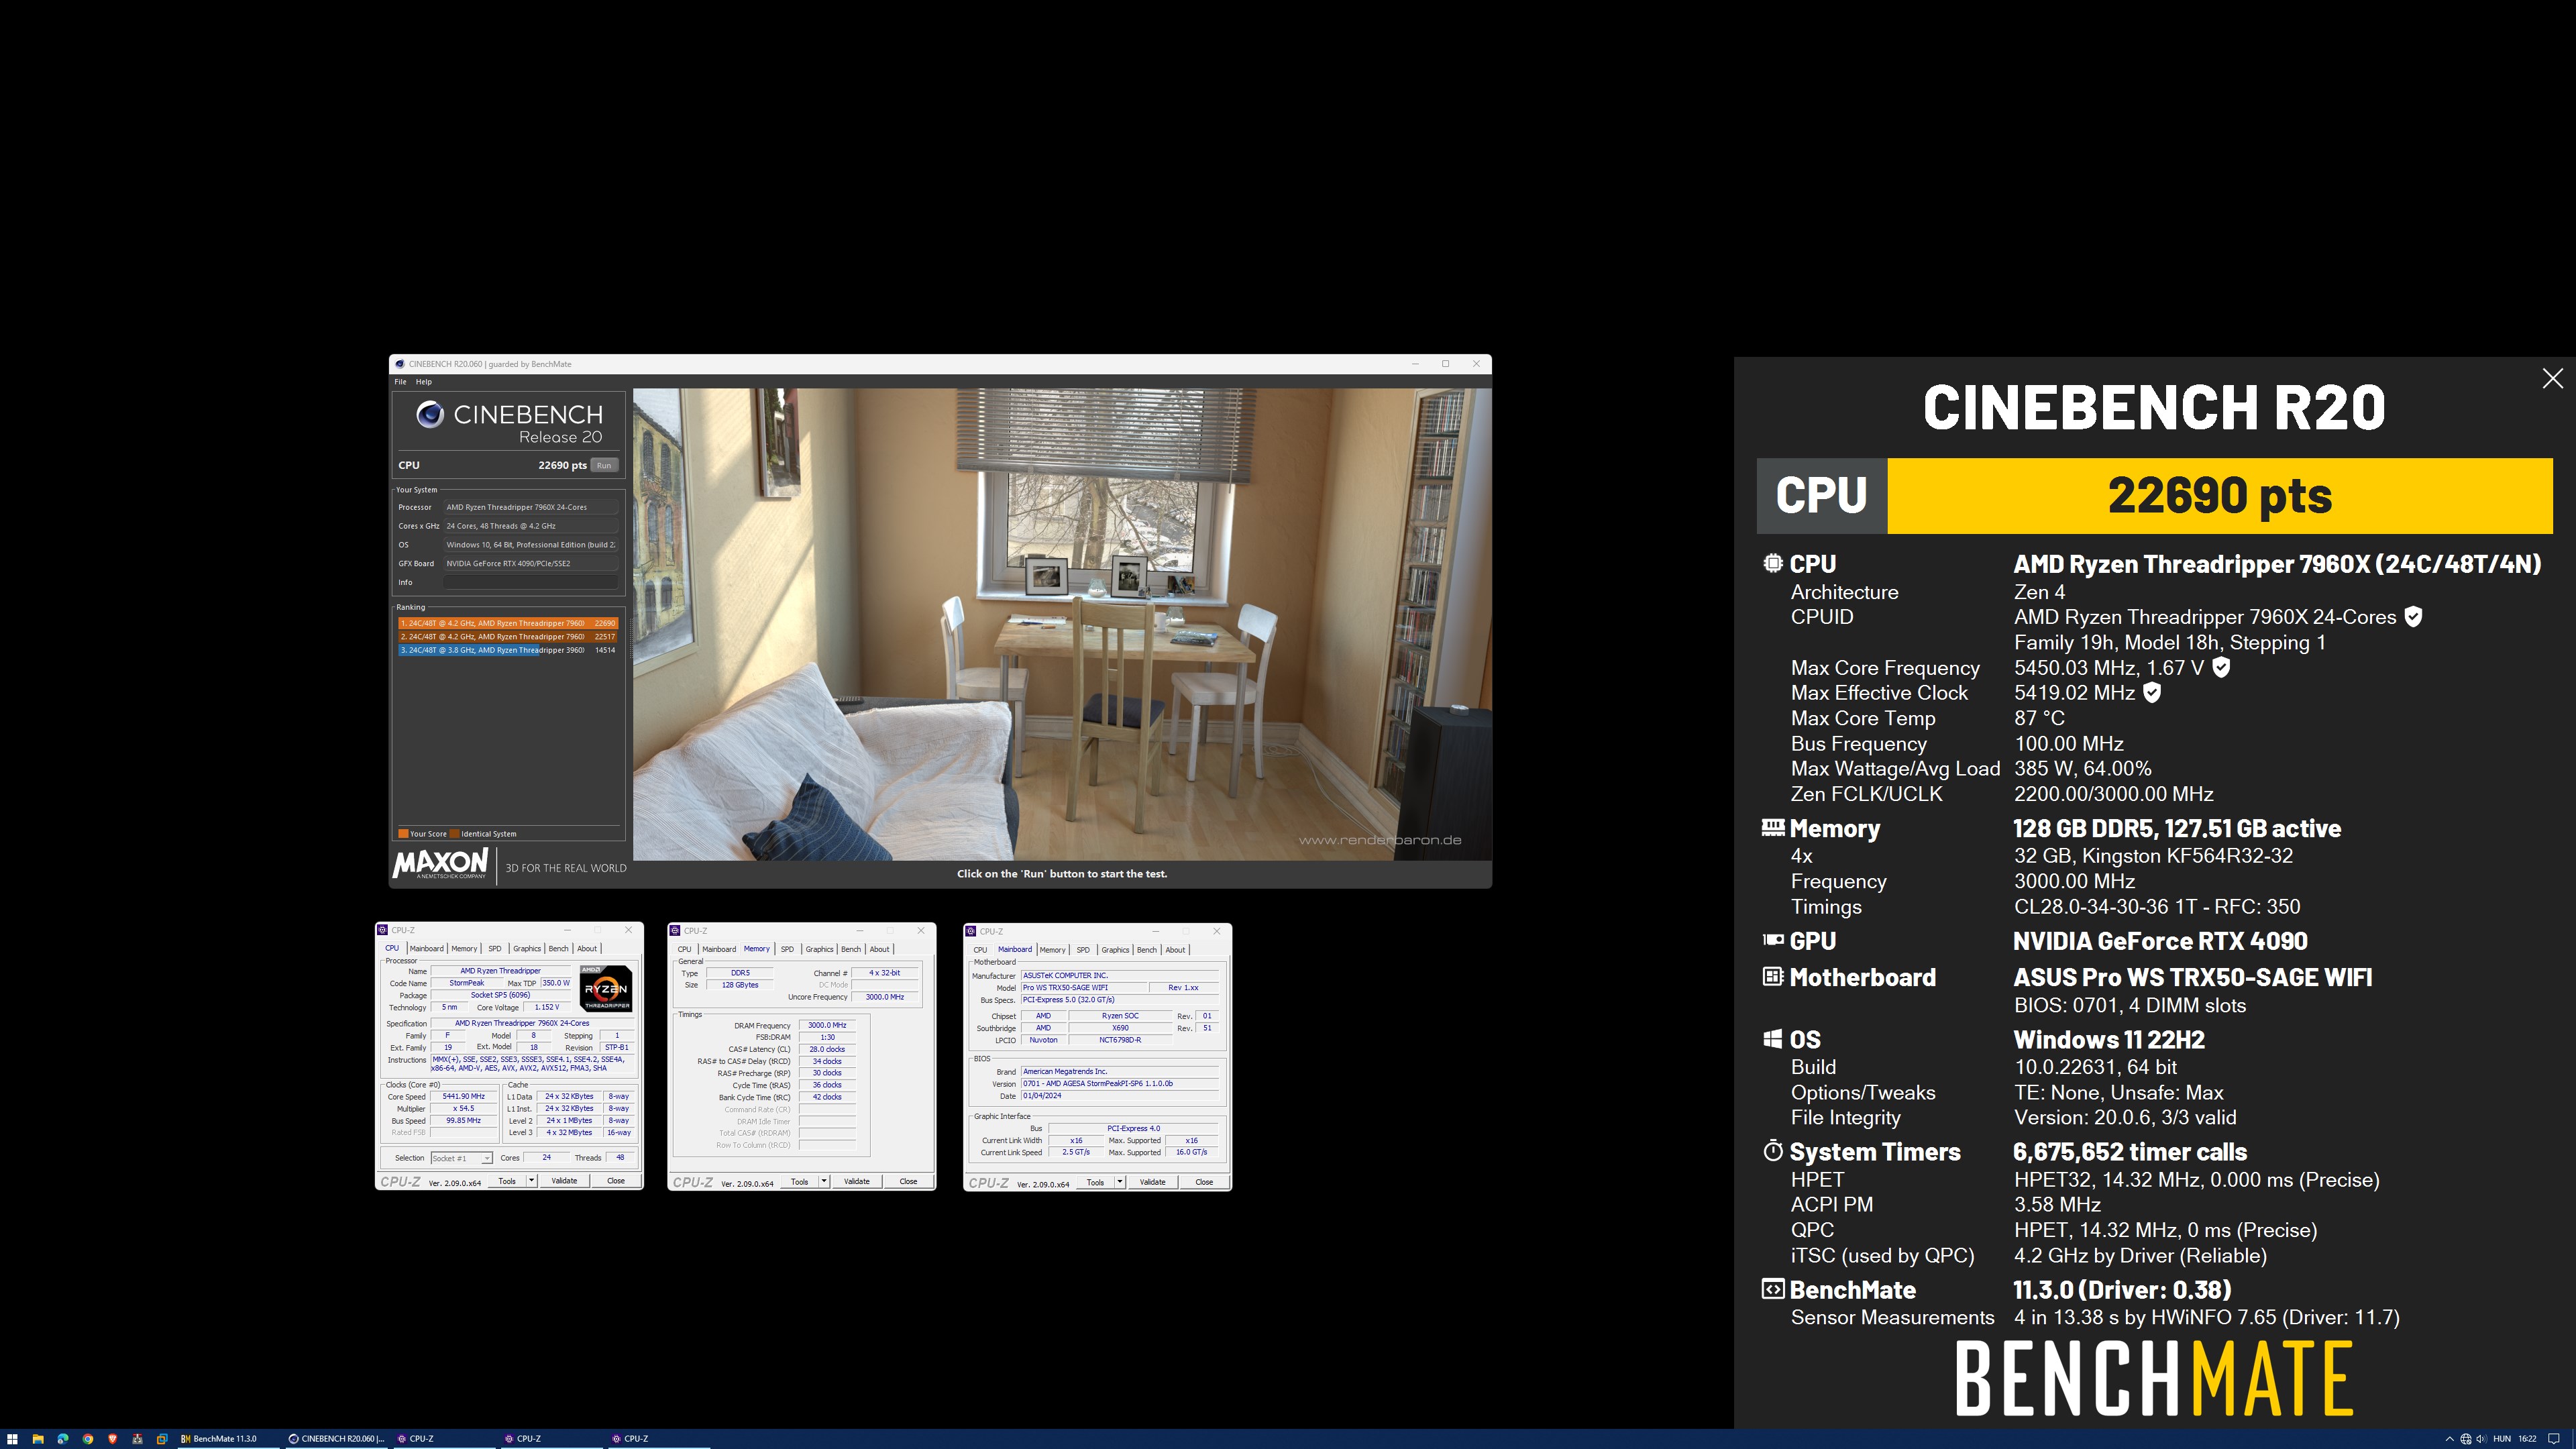Image resolution: width=2576 pixels, height=1449 pixels.
Task: Click the Close button in CPU-Z Memory-tab window
Action: point(908,1181)
